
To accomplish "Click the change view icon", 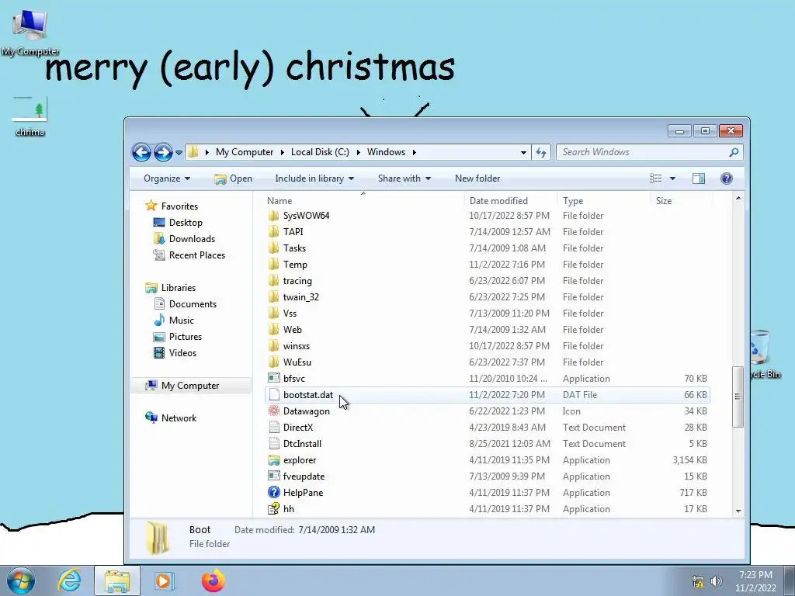I will point(655,178).
